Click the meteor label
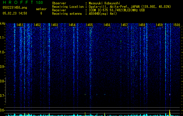183x116 pixels. [x=41, y=9]
